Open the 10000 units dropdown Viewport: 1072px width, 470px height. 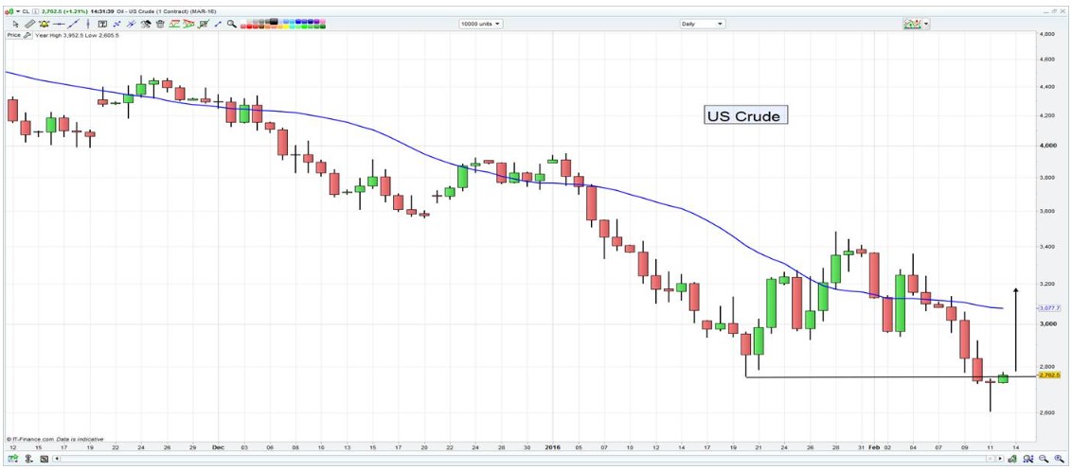(481, 24)
